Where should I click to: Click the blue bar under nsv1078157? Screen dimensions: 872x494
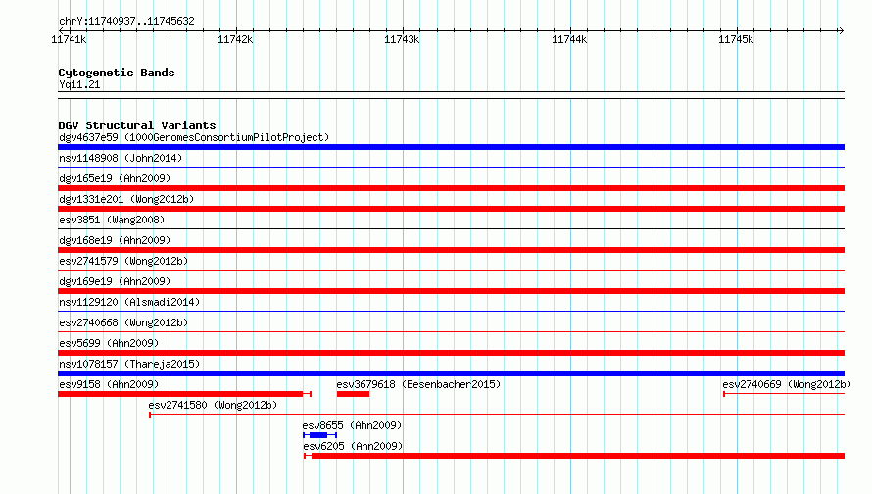451,373
